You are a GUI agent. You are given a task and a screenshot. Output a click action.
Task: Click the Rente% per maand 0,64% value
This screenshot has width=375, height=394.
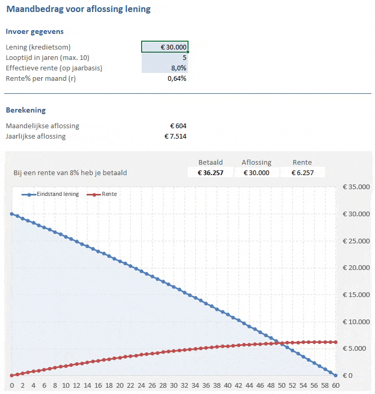177,79
